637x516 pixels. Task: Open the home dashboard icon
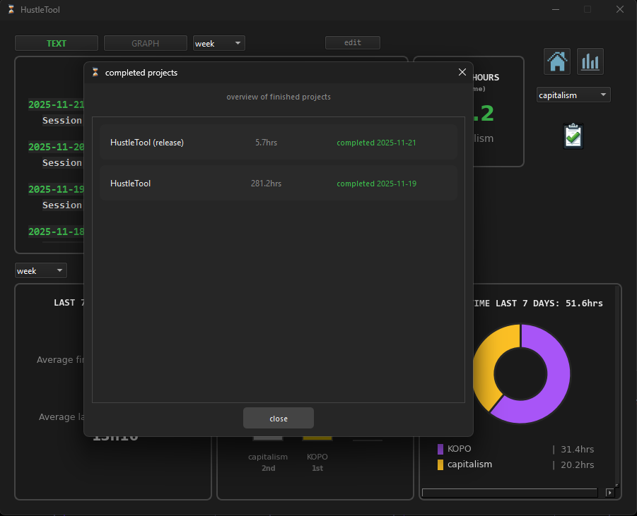[557, 61]
